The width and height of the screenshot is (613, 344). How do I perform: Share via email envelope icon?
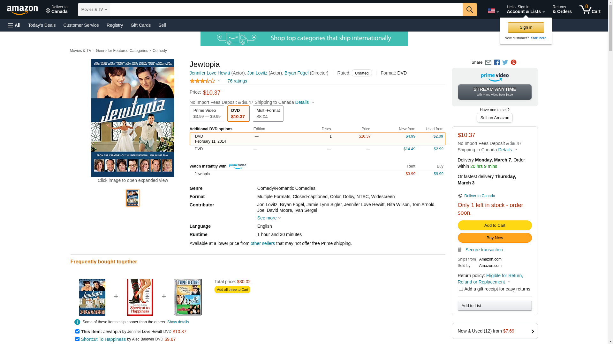pyautogui.click(x=488, y=62)
